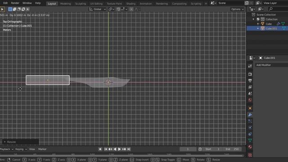Viewport: 288px width, 162px height.
Task: Select the Tweak select tool icon
Action: [x=2, y=9]
